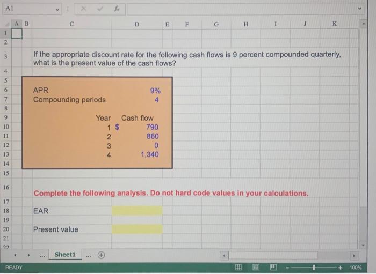Click the yellow Present value answer cell
This screenshot has width=376, height=274.
pos(137,229)
